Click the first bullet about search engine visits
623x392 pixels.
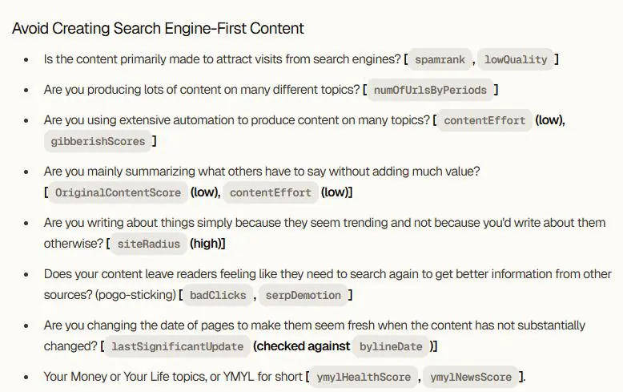223,59
